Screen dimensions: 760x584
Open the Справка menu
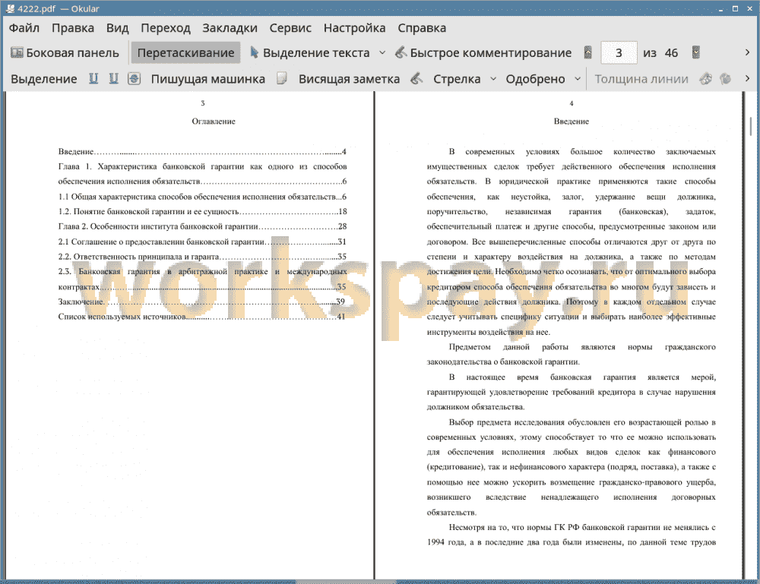422,28
